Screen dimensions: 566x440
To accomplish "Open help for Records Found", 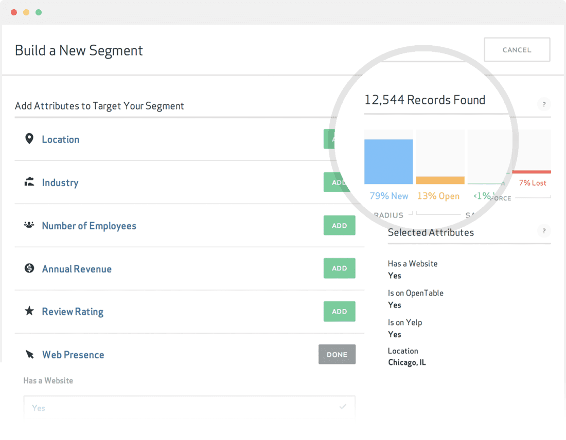I will pos(544,104).
